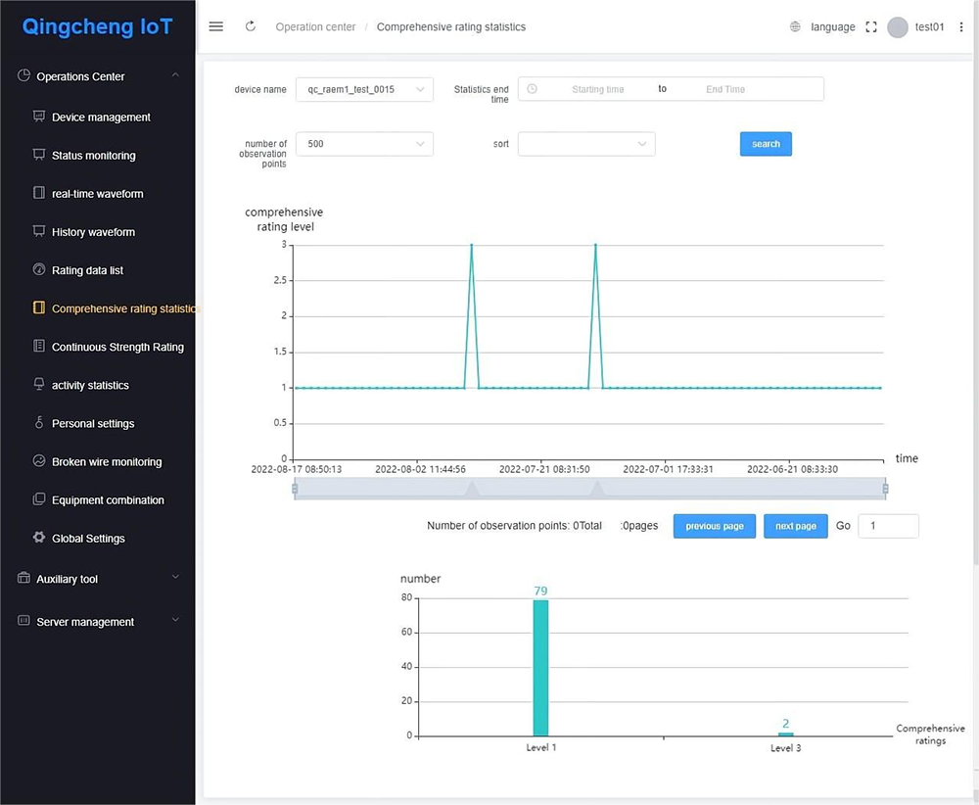Click the real-time waveform icon

(39, 192)
